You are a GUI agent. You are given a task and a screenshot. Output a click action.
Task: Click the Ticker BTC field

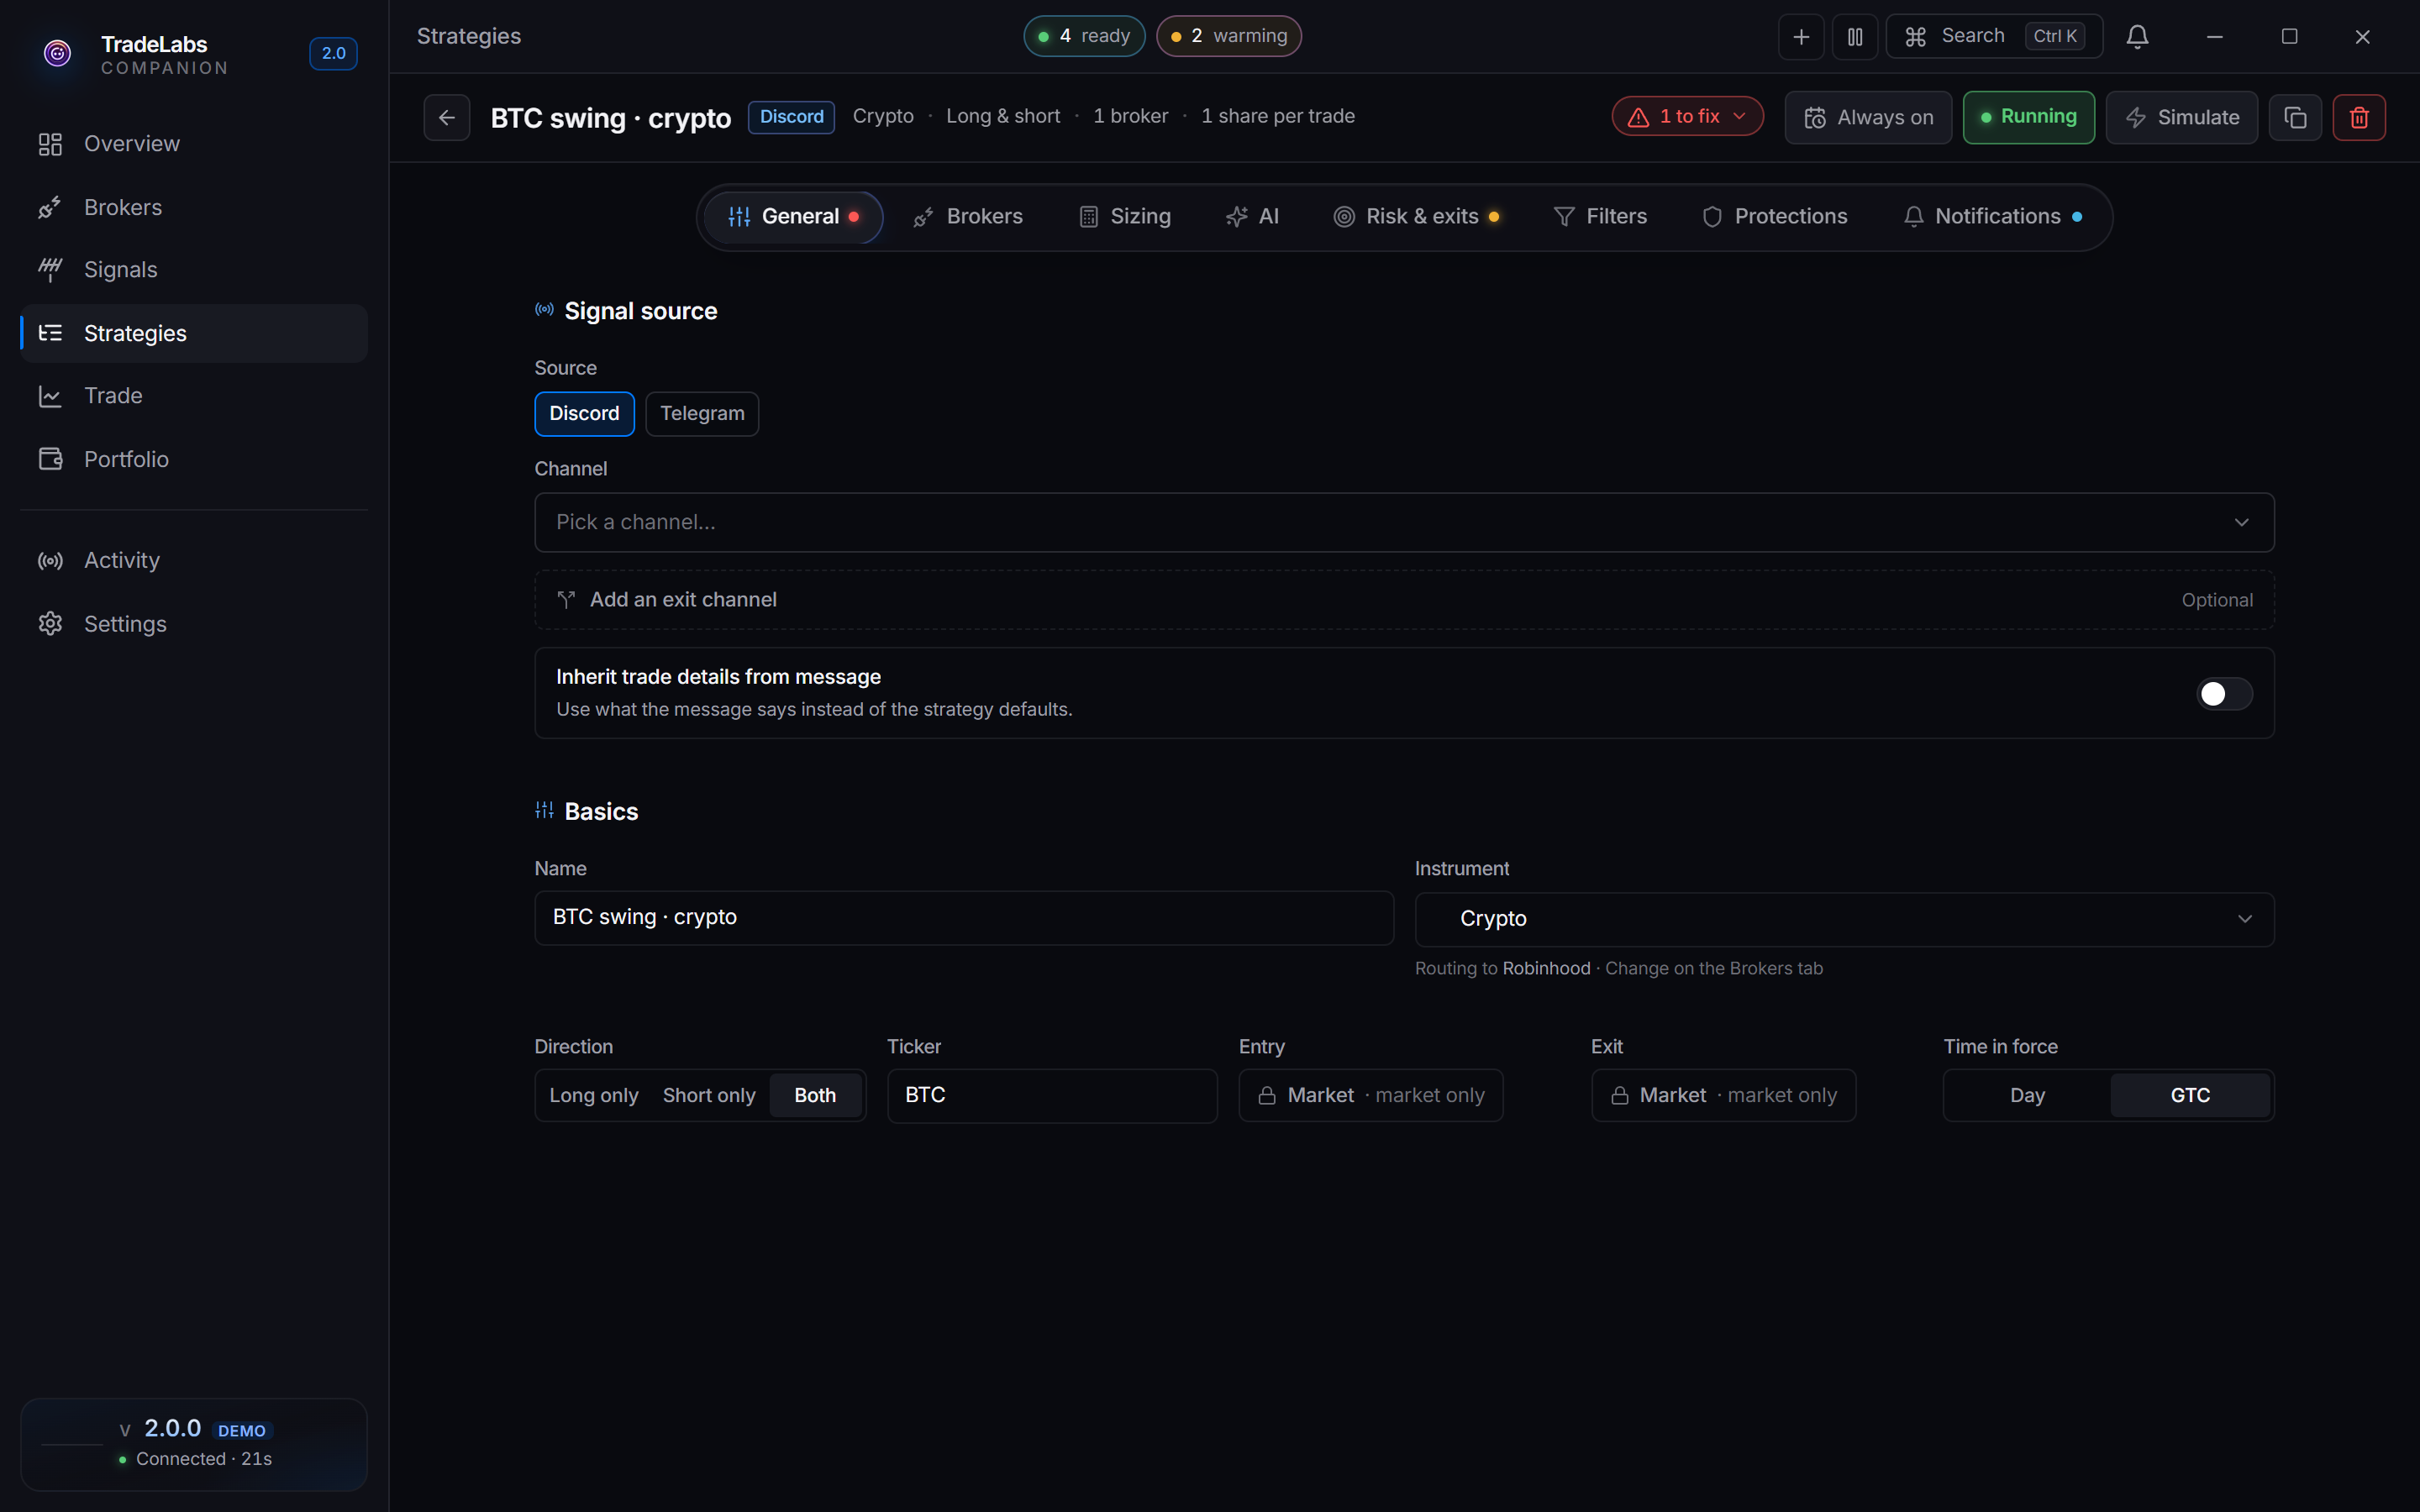click(x=1052, y=1096)
